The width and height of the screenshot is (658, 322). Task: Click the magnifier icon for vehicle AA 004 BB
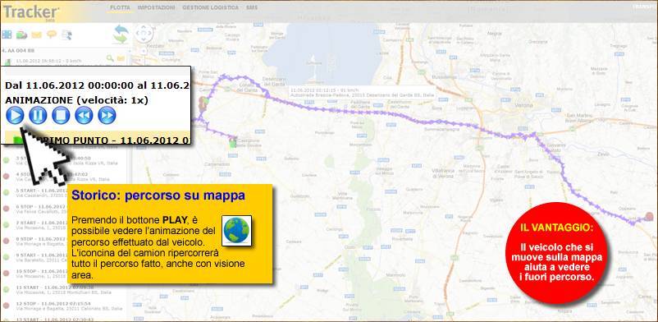[110, 58]
